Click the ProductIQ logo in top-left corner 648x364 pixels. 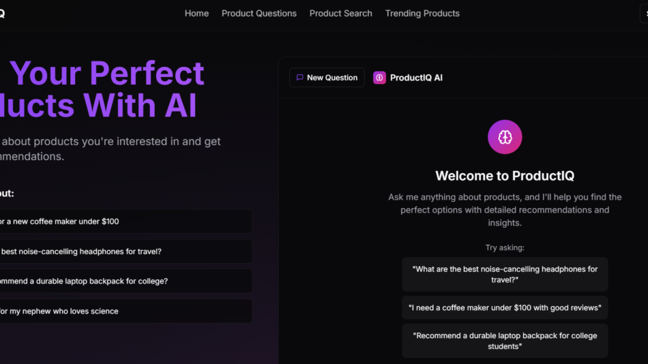(2, 14)
